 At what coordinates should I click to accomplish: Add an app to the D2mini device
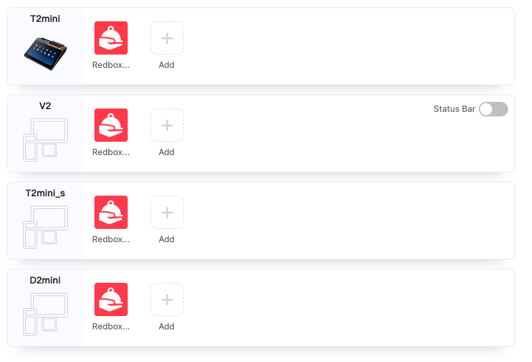pyautogui.click(x=167, y=299)
